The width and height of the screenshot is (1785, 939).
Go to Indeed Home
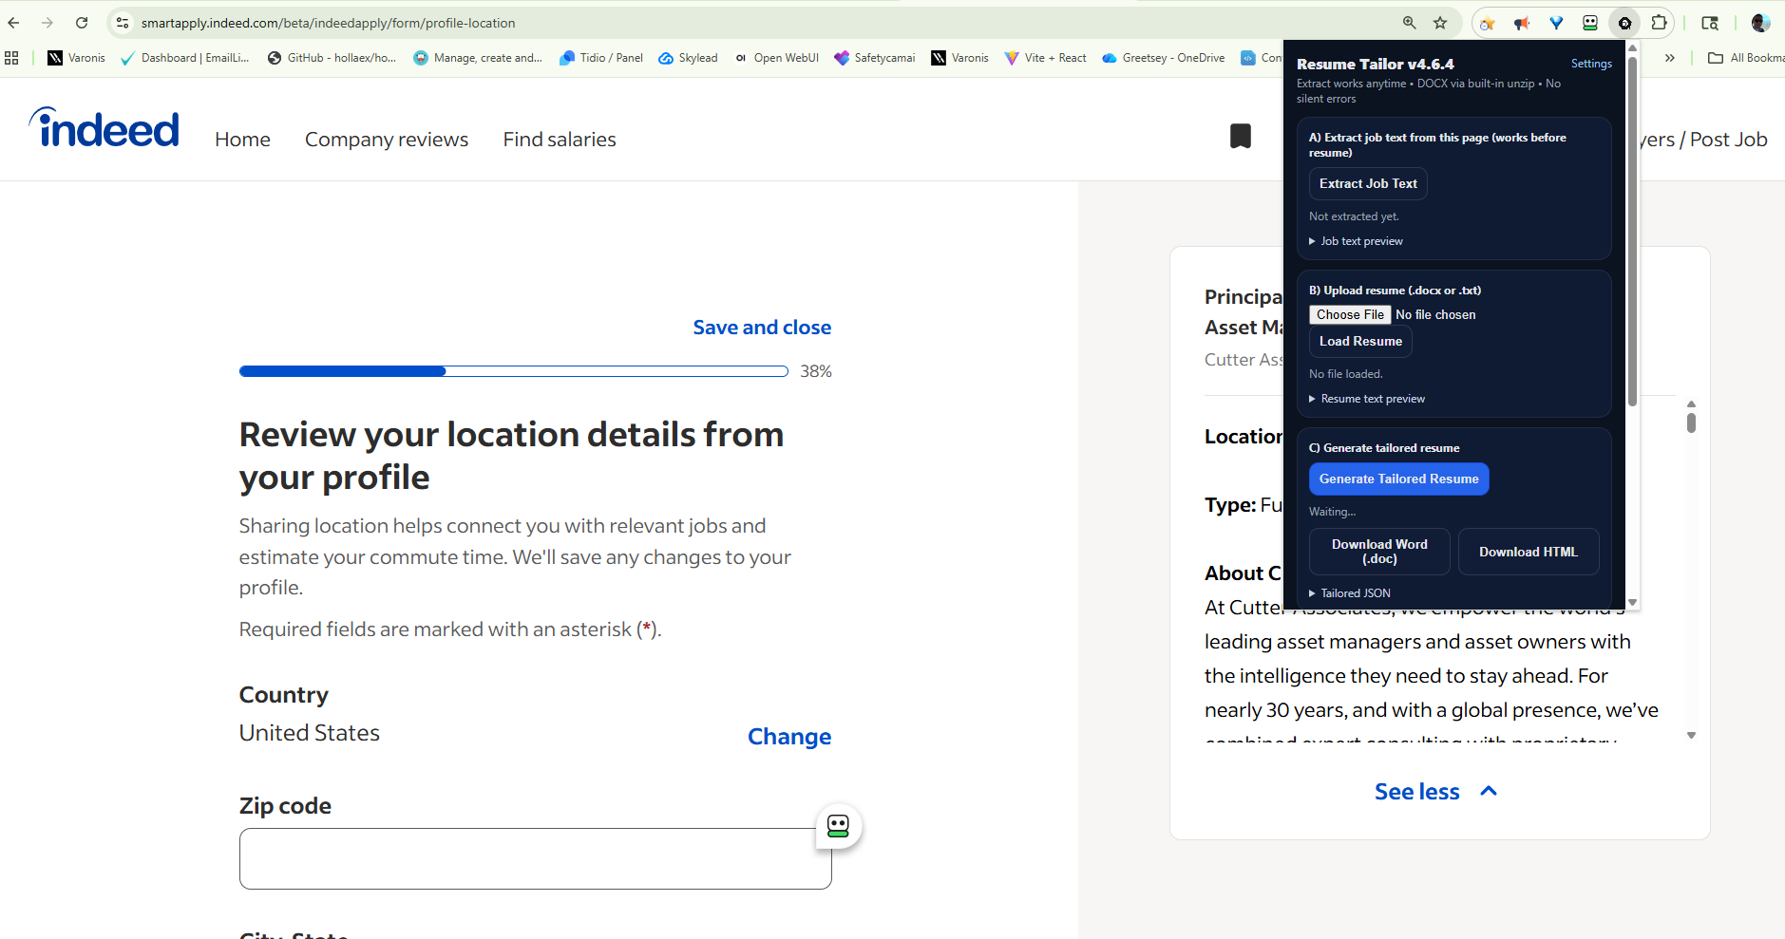(242, 140)
